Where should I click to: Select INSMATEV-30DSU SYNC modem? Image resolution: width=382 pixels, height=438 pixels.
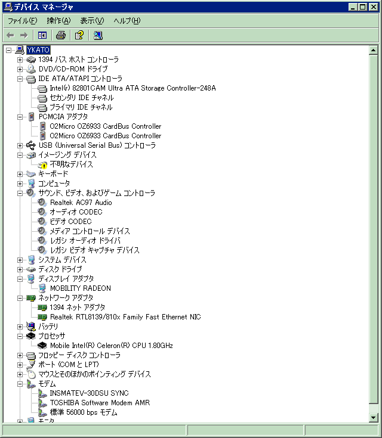(89, 393)
